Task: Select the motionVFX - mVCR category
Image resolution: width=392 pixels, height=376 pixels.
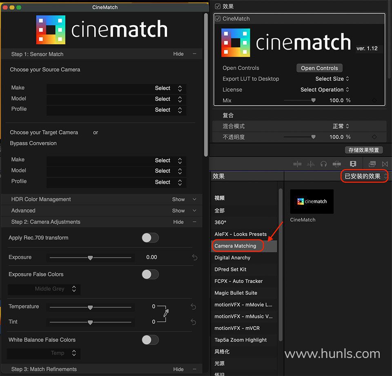Action: 237,328
